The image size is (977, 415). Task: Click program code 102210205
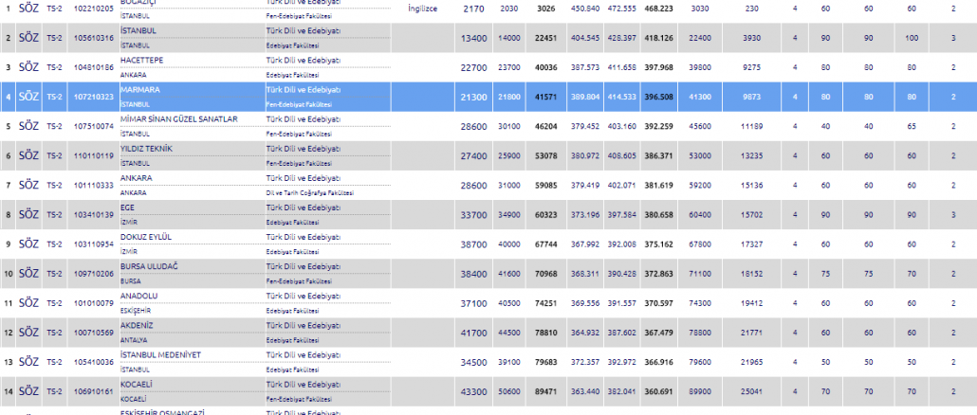(94, 8)
